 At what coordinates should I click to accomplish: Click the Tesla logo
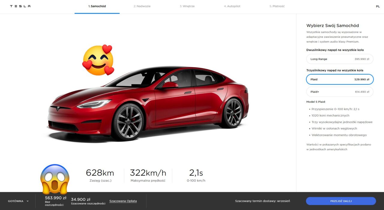click(20, 6)
